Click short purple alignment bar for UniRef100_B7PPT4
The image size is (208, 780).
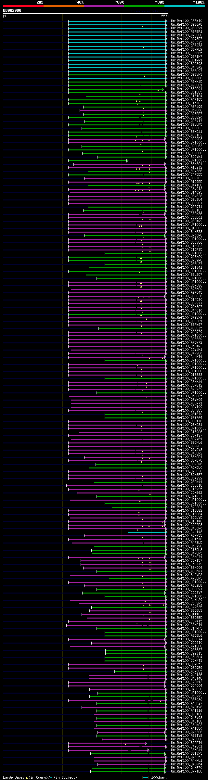[x=108, y=743]
